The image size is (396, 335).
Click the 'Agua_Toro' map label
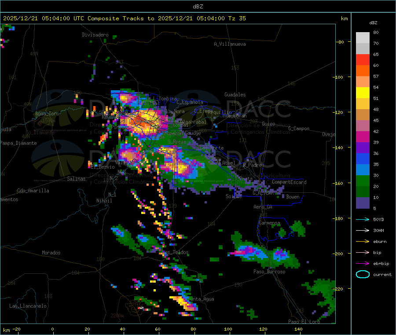point(47,114)
